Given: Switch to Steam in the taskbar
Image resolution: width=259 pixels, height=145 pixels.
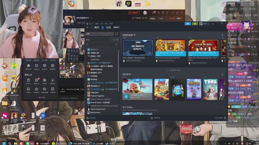Looking at the screenshot, I should click(110, 143).
